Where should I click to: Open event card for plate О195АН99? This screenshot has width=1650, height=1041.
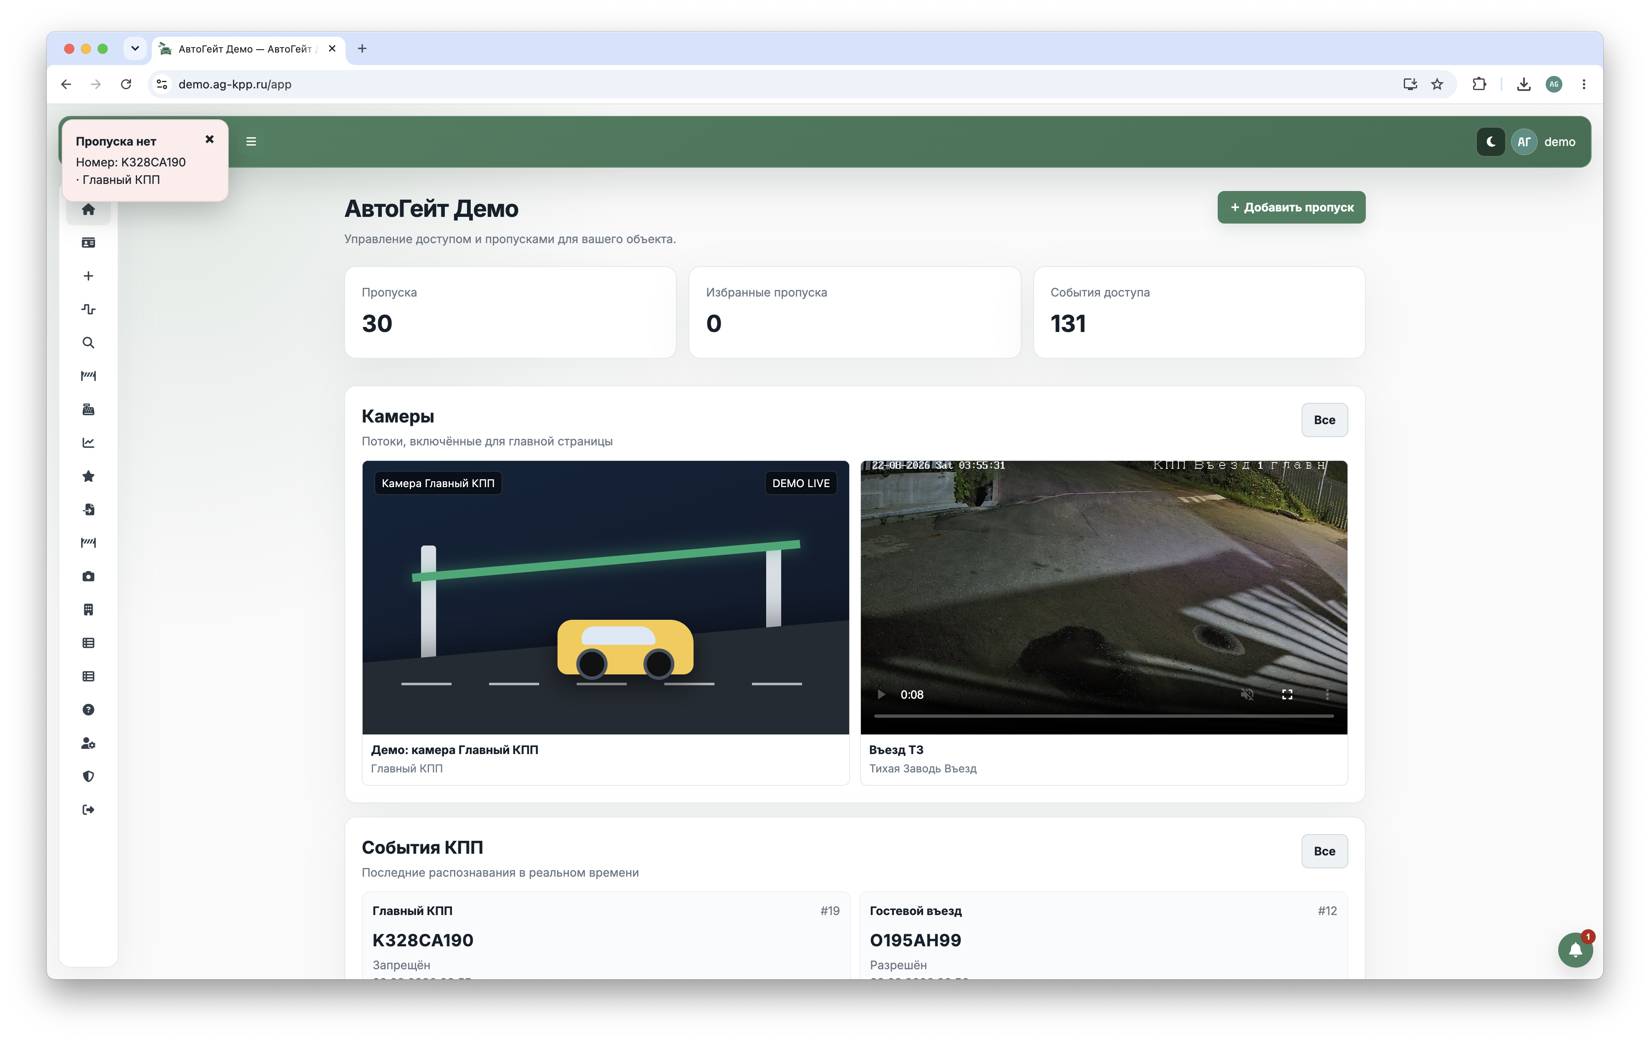[1103, 935]
